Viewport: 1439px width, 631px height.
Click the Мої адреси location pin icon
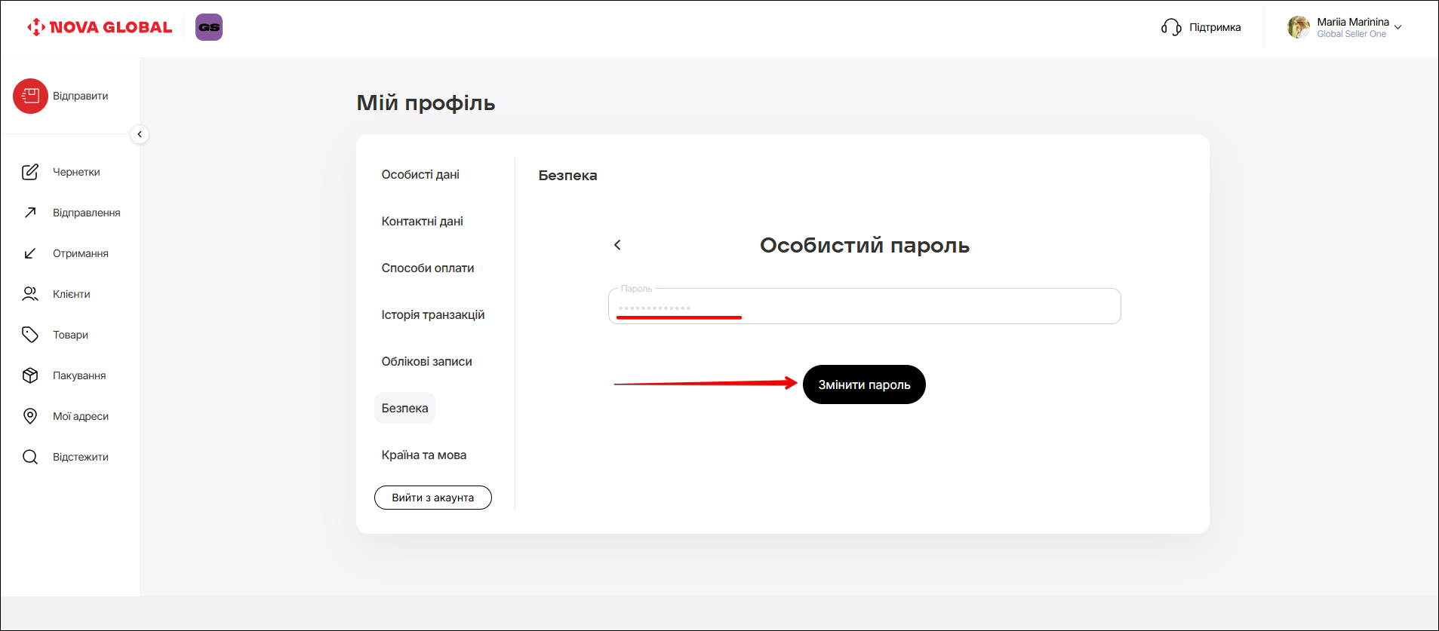coord(30,416)
